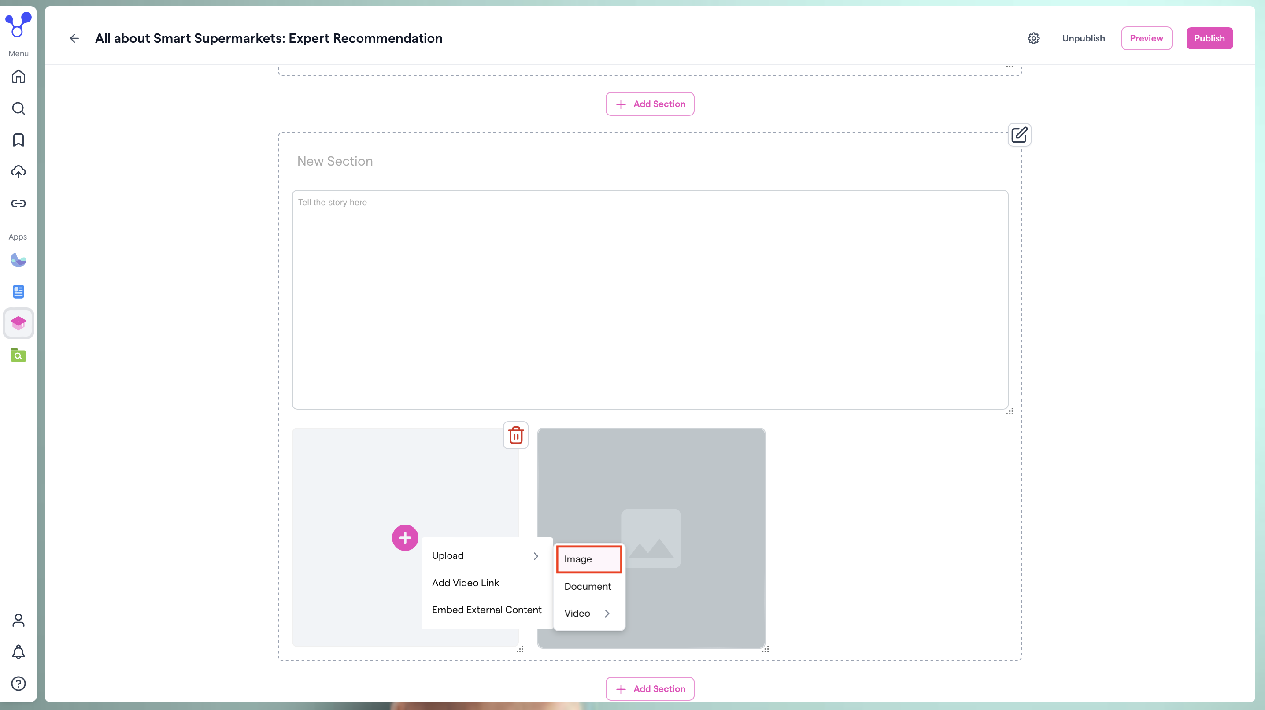Click the link icon in sidebar
This screenshot has height=710, width=1265.
coord(18,203)
